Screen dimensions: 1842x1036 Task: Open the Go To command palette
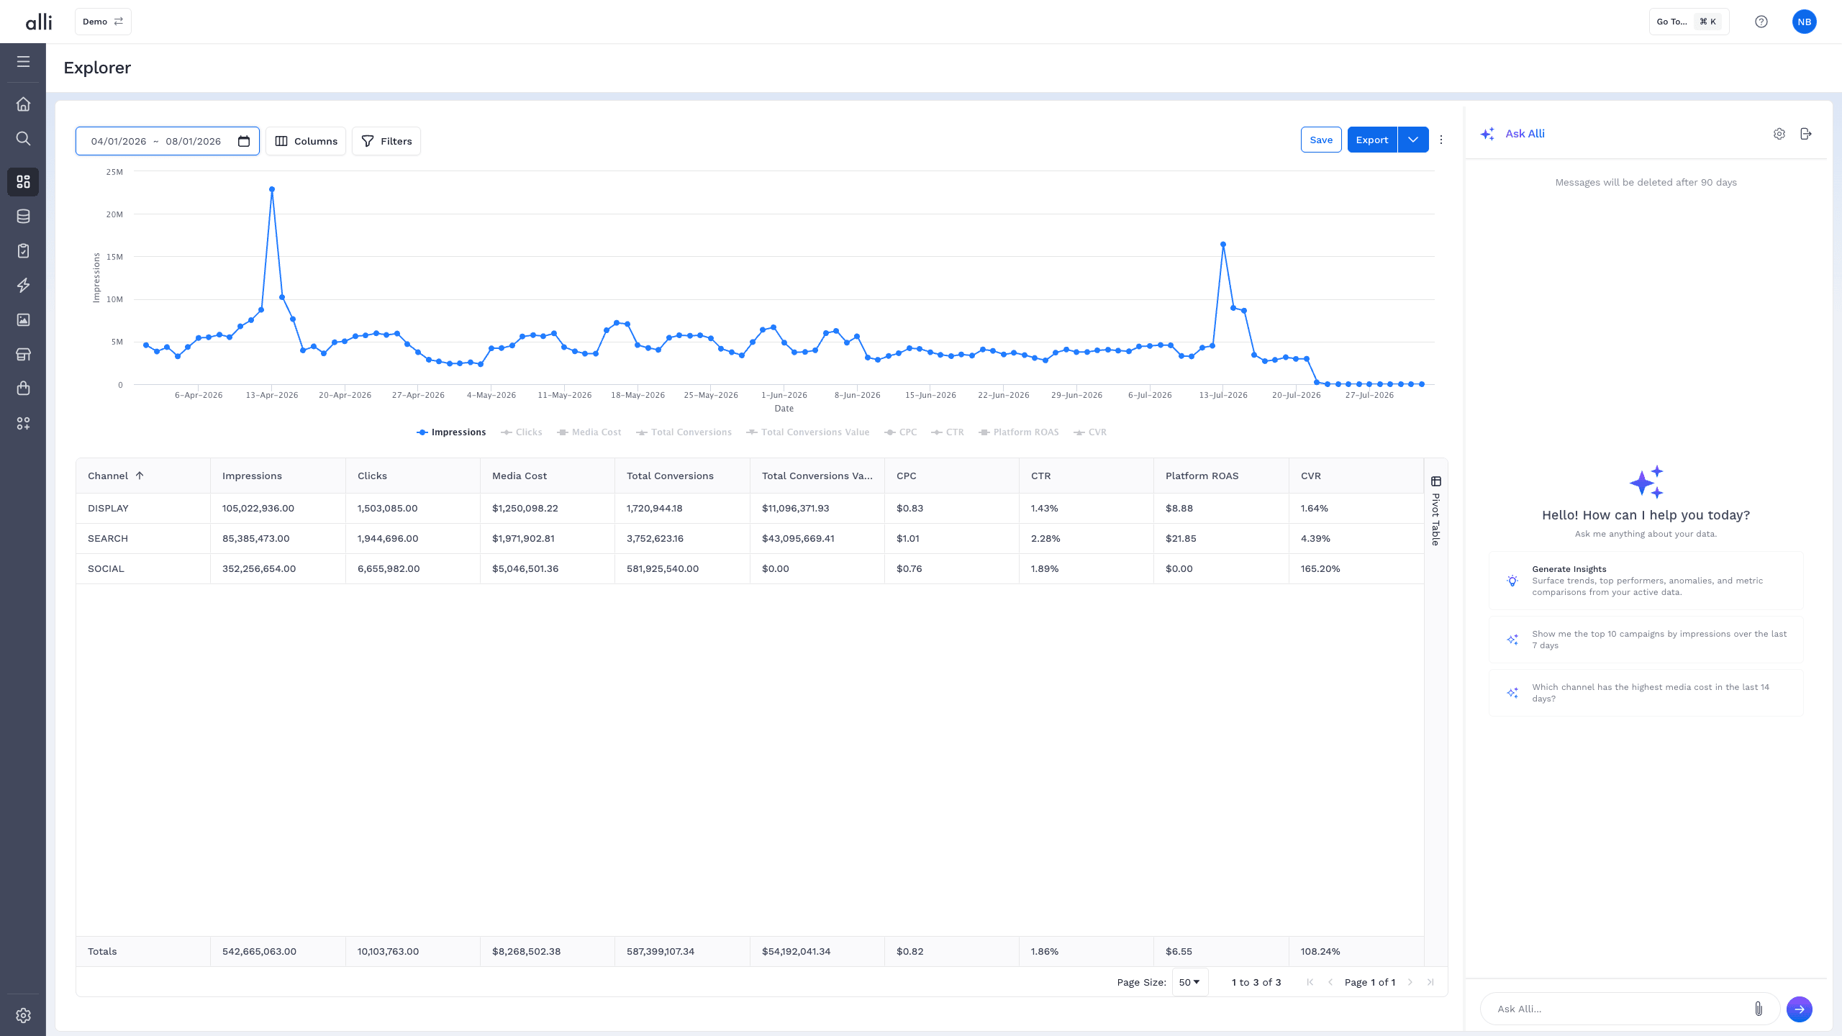pos(1689,22)
